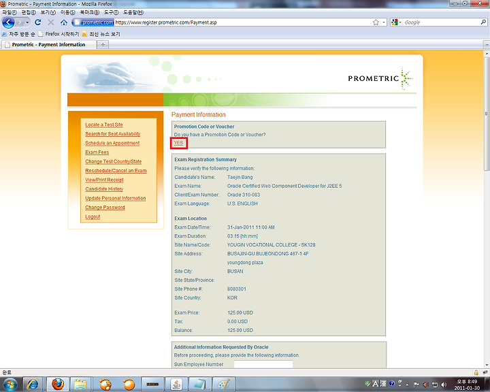
Task: Open the Java taskbar application icon
Action: click(x=176, y=385)
